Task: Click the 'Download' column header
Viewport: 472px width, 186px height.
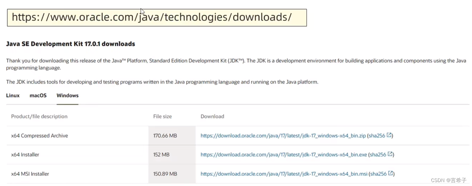Action: pos(213,117)
